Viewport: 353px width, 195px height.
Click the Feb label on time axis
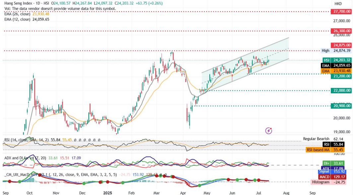(x=131, y=193)
